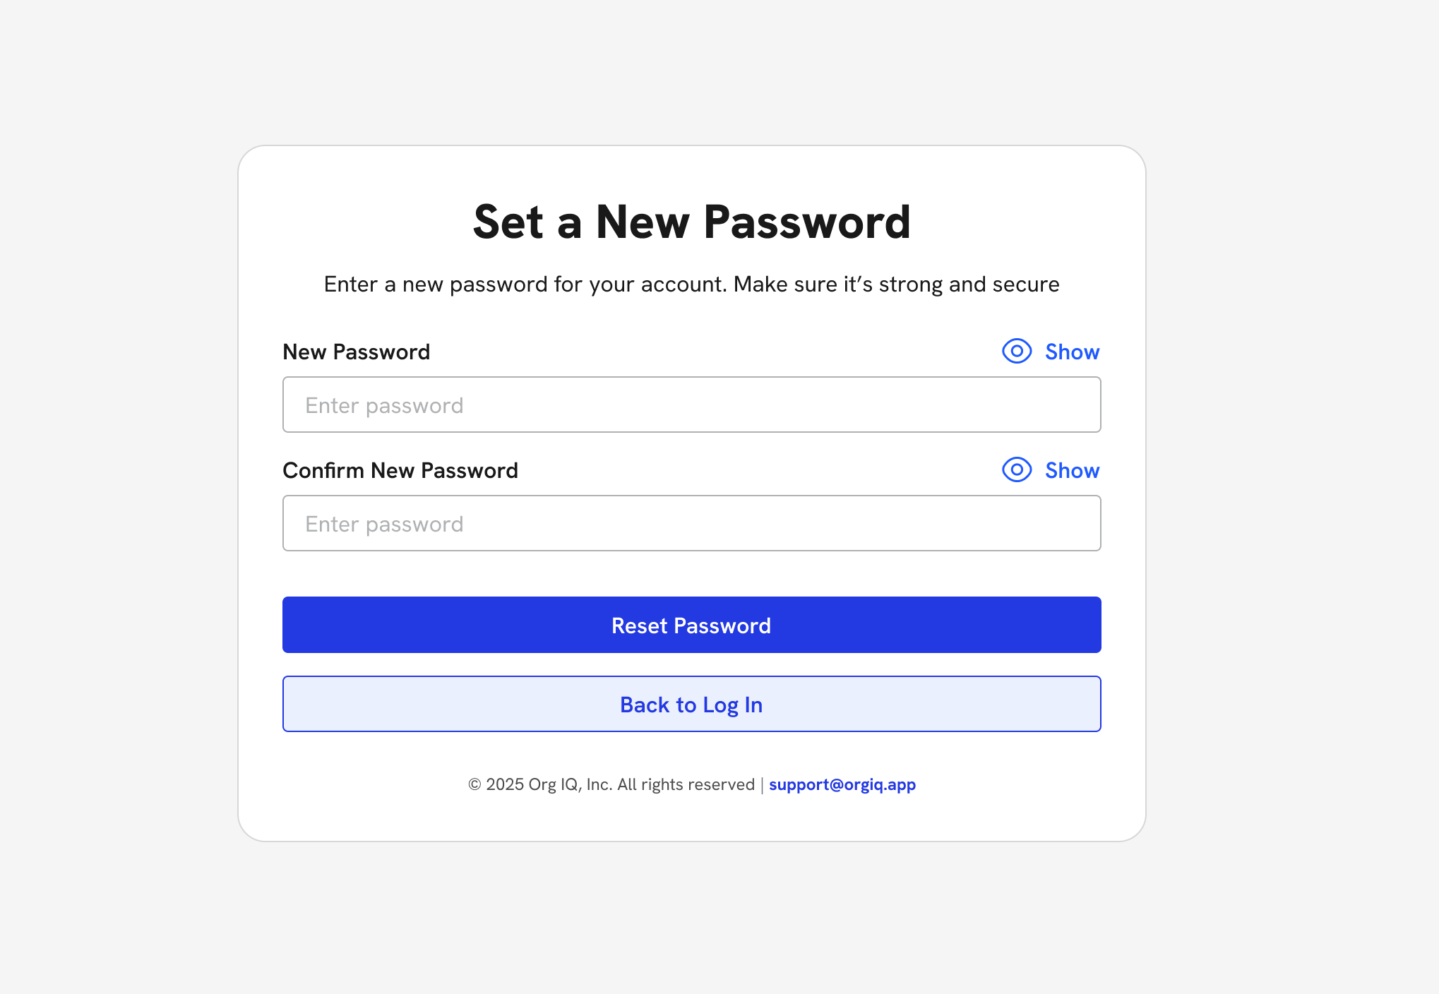Click "Make sure it's strong and secure" text

pyautogui.click(x=896, y=285)
